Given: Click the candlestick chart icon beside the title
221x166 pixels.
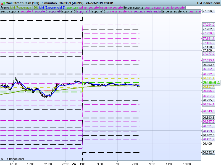Looking at the screenshot, I should [x=2, y=3].
